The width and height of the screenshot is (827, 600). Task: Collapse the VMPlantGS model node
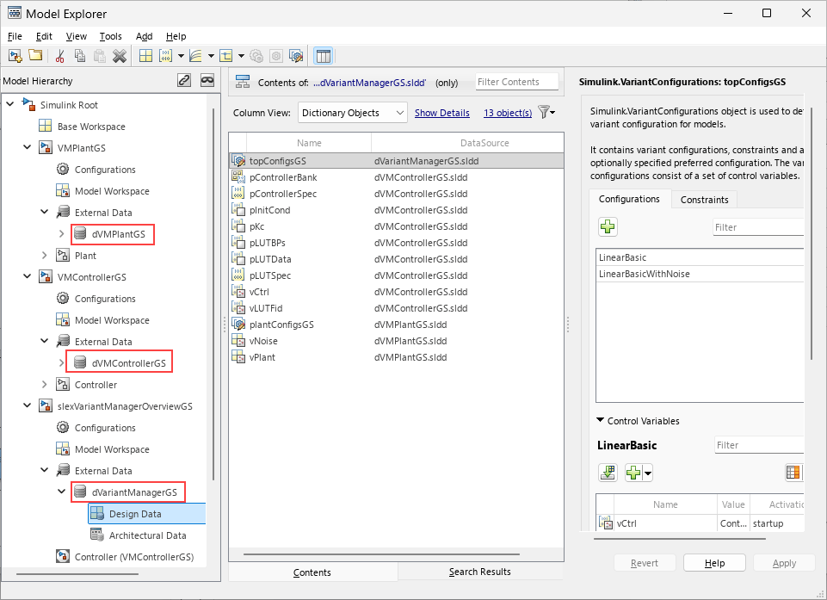click(x=28, y=147)
